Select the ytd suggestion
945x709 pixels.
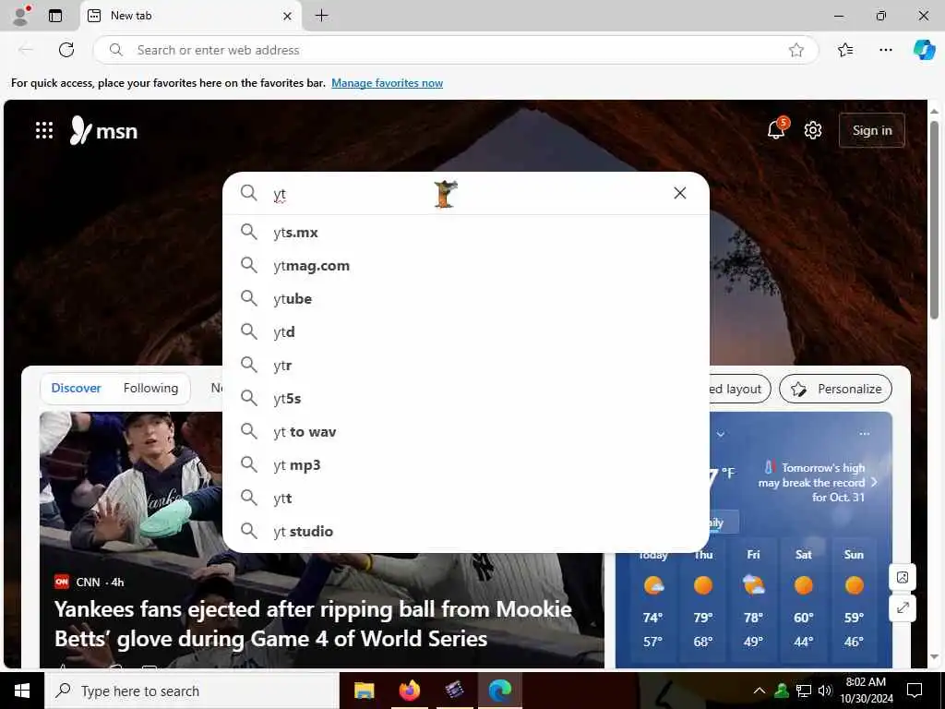pos(466,331)
